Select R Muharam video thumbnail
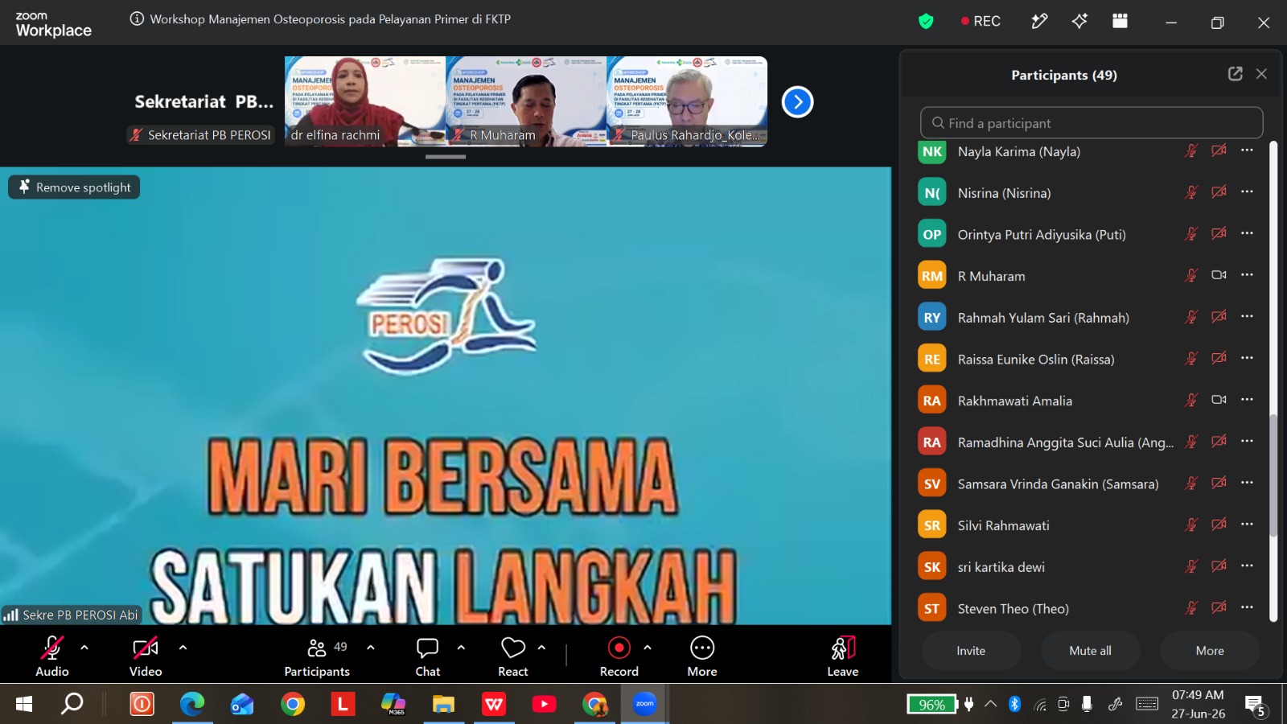Screen dimensions: 1287x724 click(526, 101)
